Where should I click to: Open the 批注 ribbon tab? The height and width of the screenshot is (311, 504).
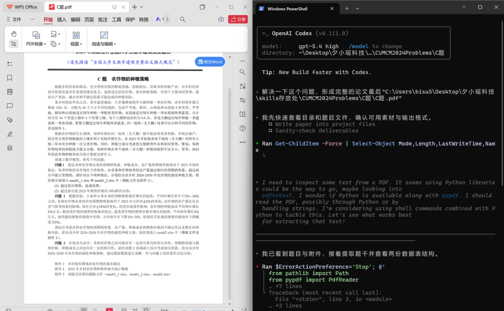point(103,20)
